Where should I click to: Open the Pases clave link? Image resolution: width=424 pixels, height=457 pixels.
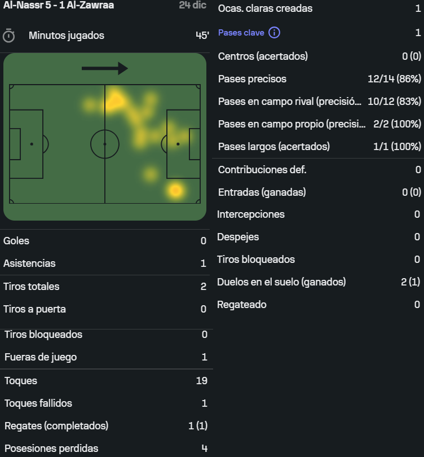(241, 33)
